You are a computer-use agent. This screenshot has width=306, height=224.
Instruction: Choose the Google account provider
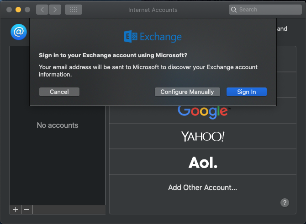pos(202,111)
